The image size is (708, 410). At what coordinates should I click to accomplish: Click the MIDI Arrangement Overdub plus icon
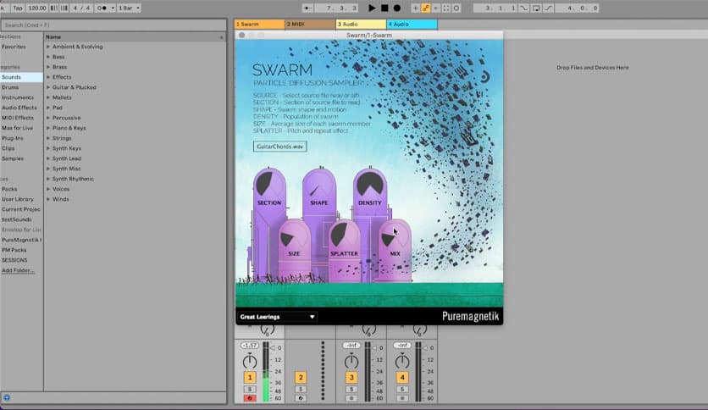click(x=416, y=8)
